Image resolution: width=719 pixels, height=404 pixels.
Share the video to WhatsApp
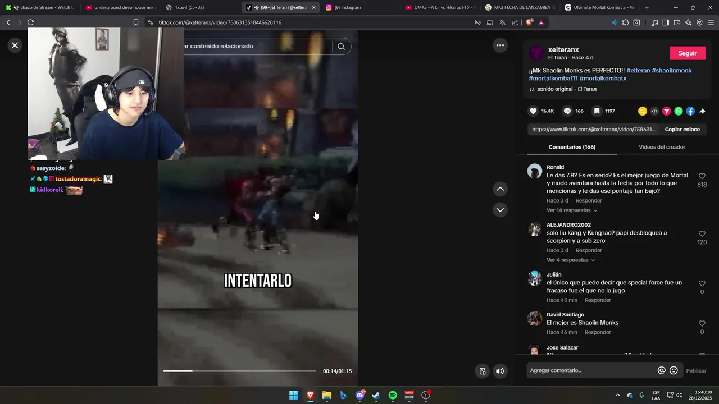679,111
